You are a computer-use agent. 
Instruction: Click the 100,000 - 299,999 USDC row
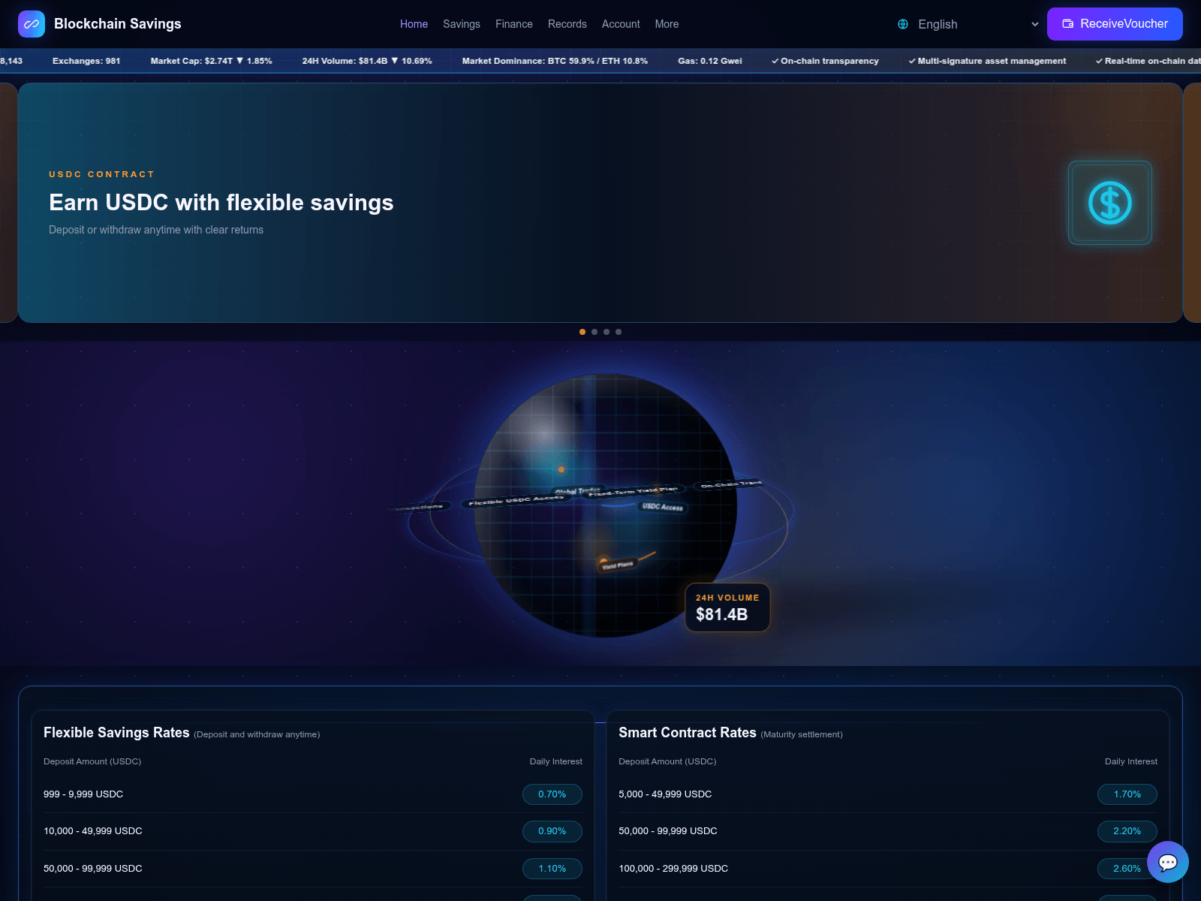click(888, 869)
